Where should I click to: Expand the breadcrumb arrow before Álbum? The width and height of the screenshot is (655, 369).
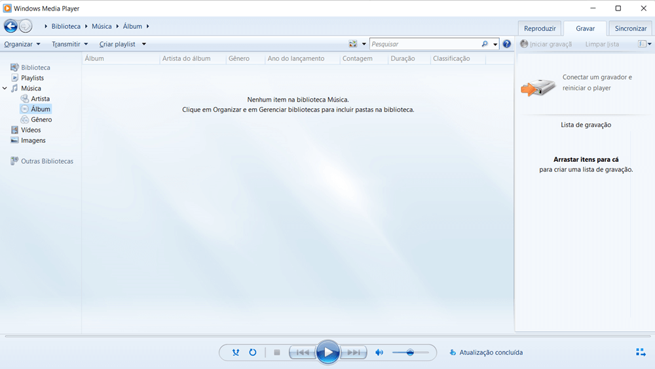click(117, 26)
